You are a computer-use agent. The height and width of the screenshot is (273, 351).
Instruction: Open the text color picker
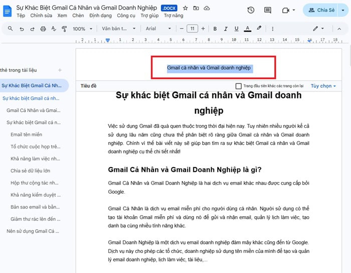(x=249, y=29)
